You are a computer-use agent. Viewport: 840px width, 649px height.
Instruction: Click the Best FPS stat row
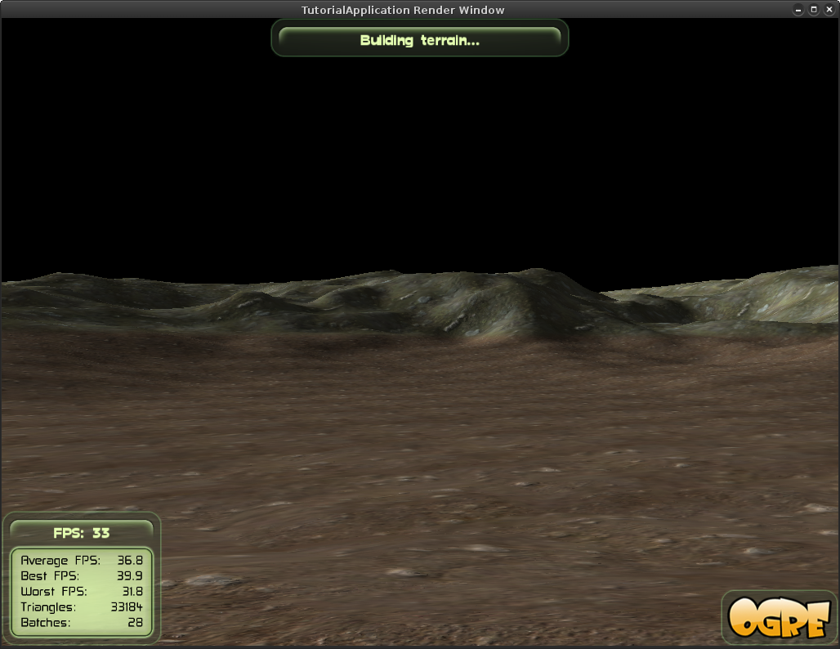82,575
